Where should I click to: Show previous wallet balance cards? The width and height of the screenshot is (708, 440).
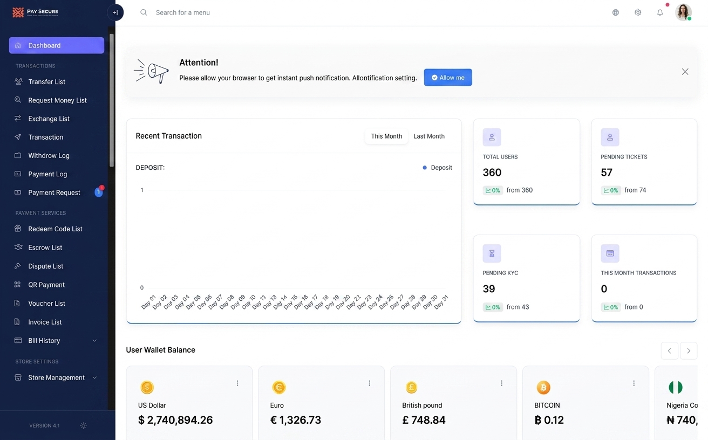(669, 350)
